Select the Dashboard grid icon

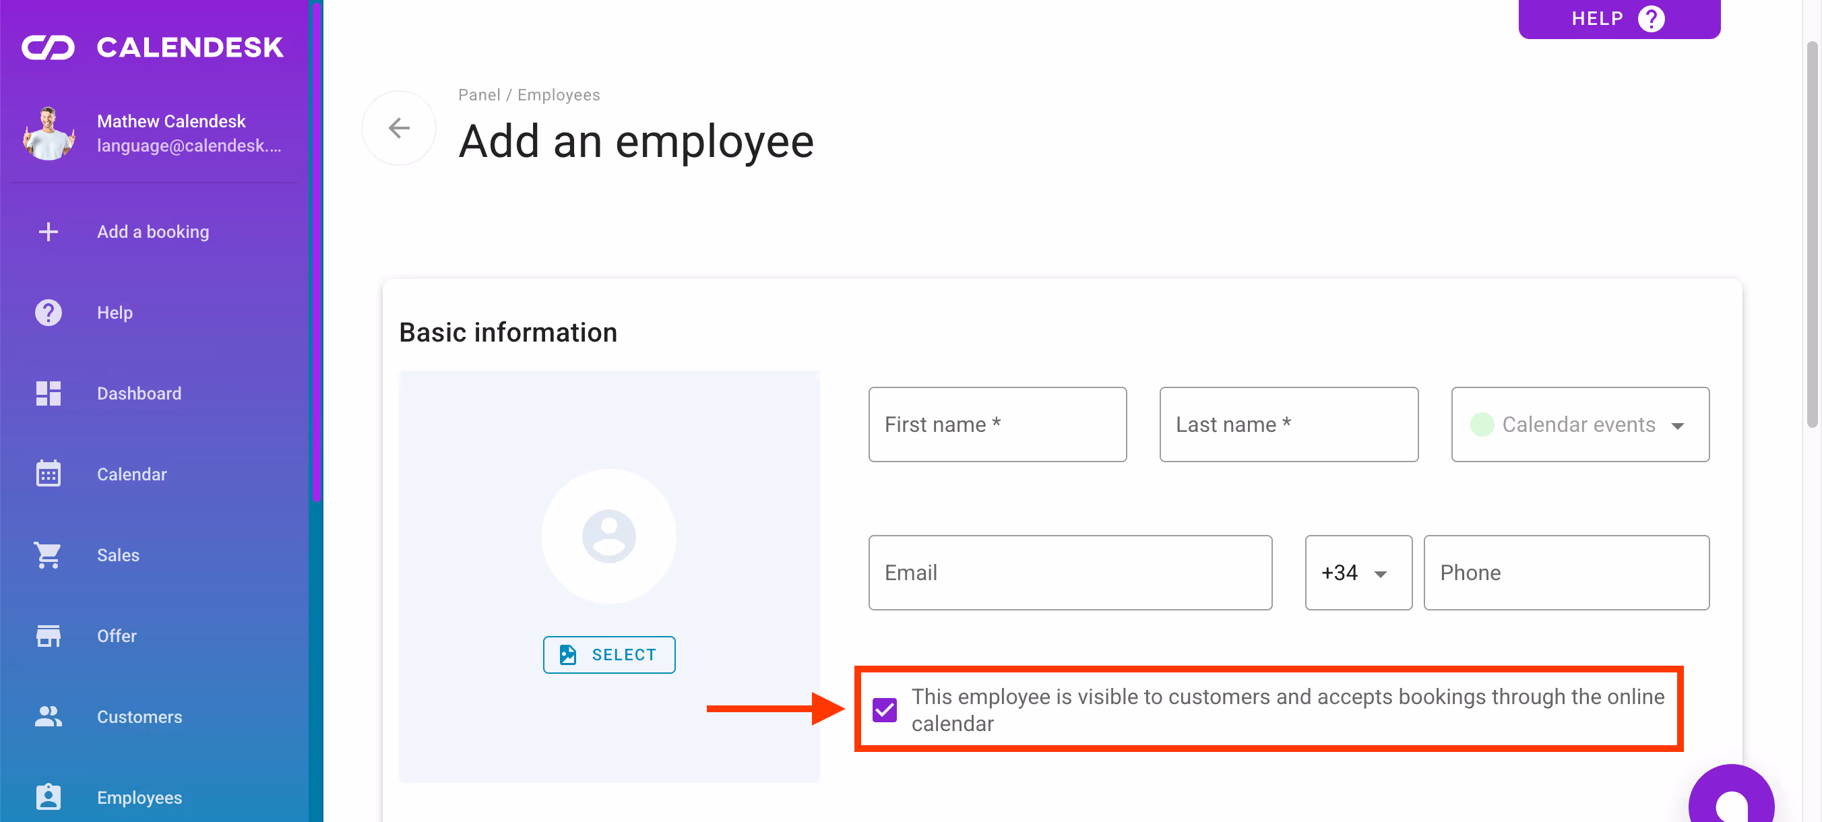[48, 393]
